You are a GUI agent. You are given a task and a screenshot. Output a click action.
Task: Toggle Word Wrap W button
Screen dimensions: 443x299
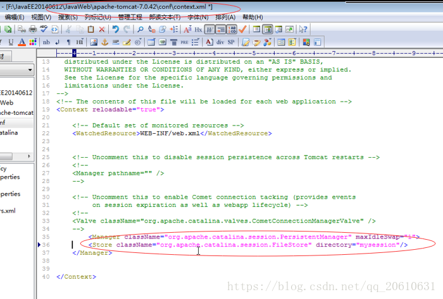209,29
